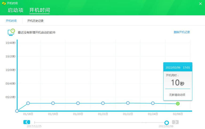The height and width of the screenshot is (129, 205).
Task: Click the greyed next range arrow
Action: 175,122
